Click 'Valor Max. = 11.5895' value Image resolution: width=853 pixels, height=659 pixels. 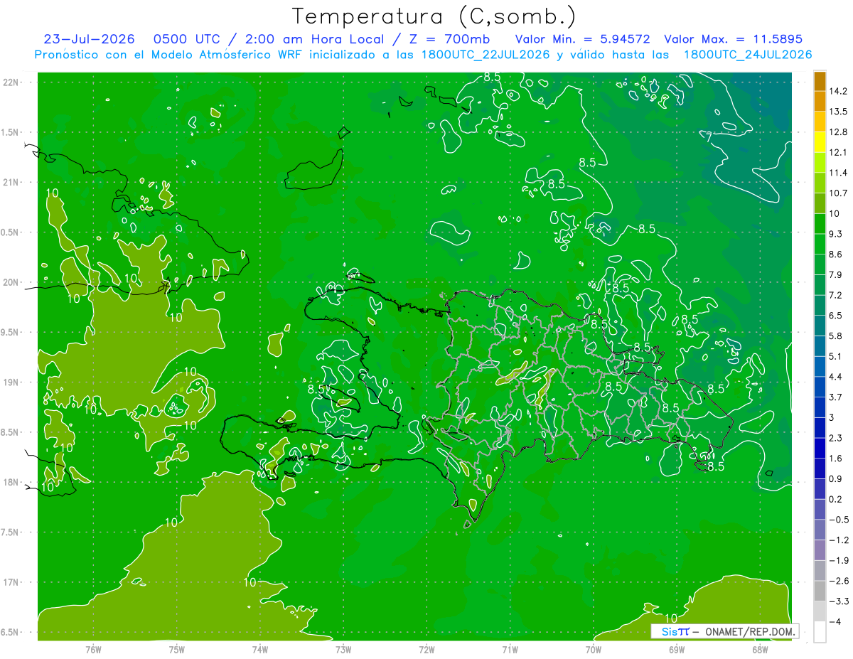734,39
